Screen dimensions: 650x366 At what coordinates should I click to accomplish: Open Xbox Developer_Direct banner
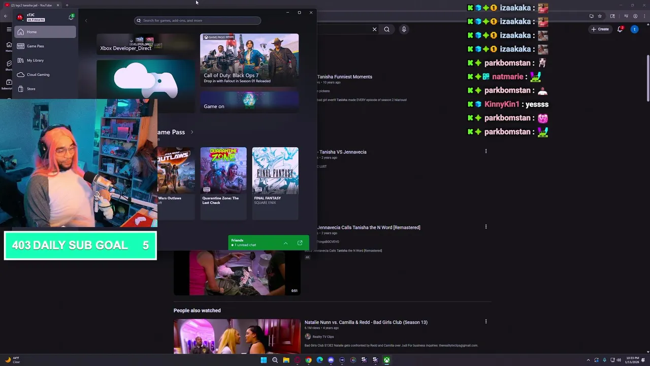pyautogui.click(x=146, y=44)
